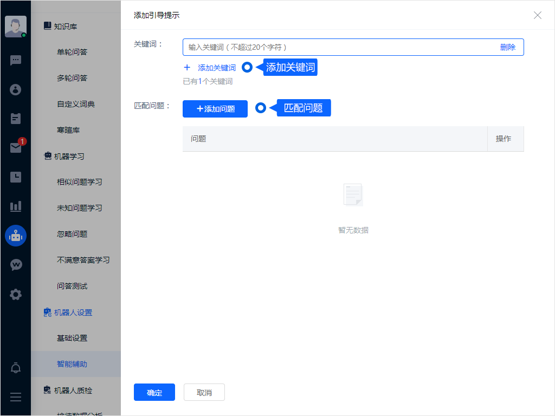Open the chat messages icon

tap(16, 60)
